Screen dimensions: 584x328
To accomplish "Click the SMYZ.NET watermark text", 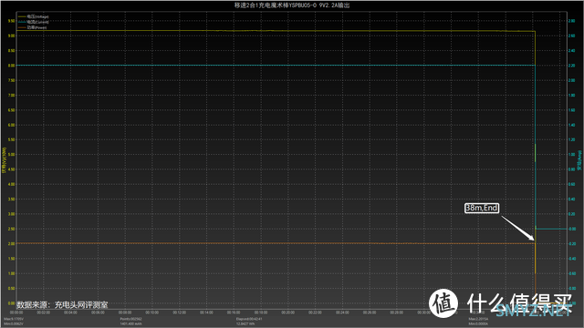I will 533,310.
